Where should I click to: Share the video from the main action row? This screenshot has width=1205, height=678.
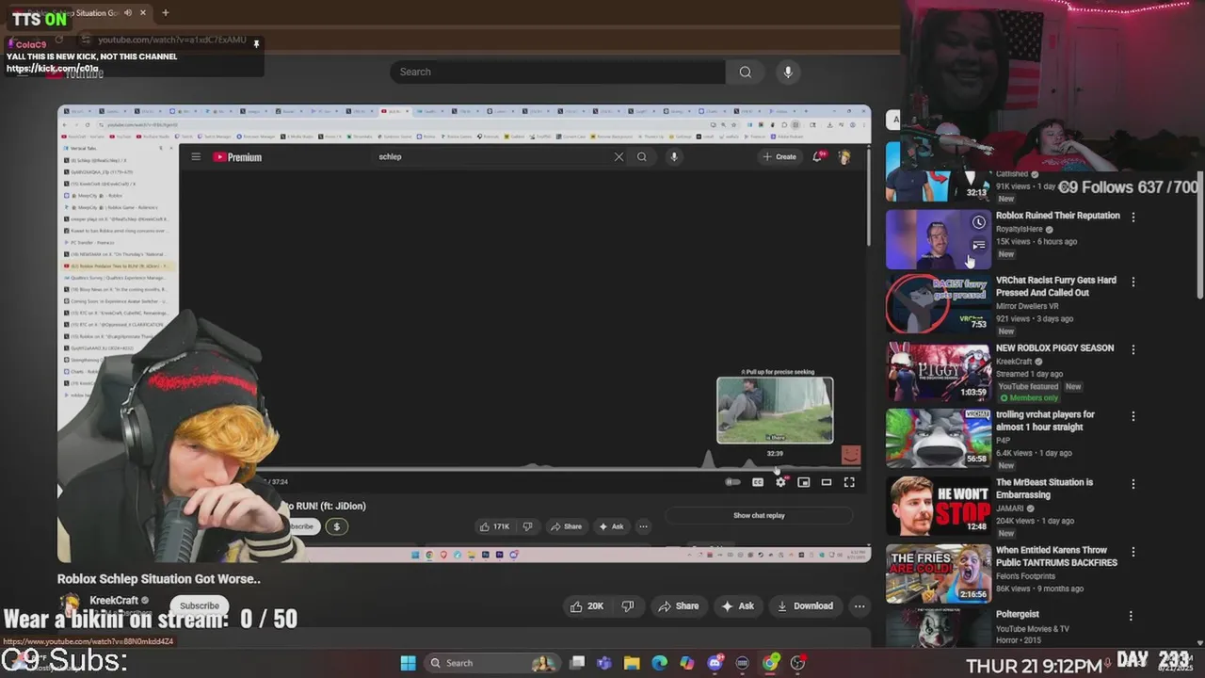click(678, 606)
